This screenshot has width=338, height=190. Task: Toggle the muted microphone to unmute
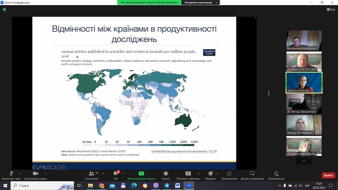12,174
